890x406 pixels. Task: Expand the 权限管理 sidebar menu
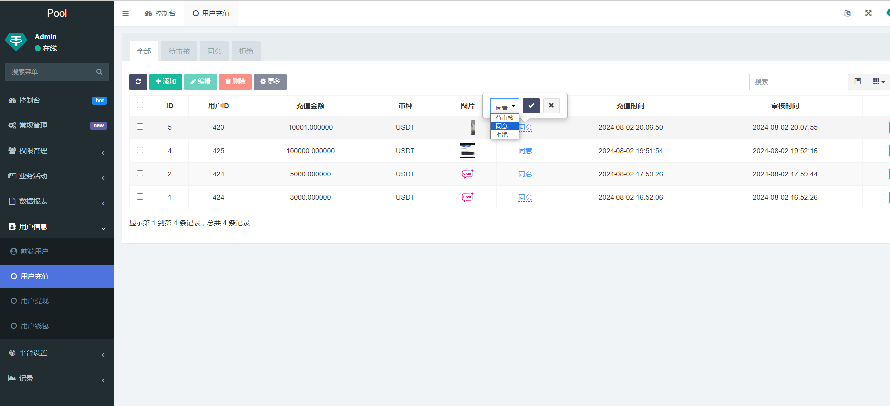[x=57, y=151]
